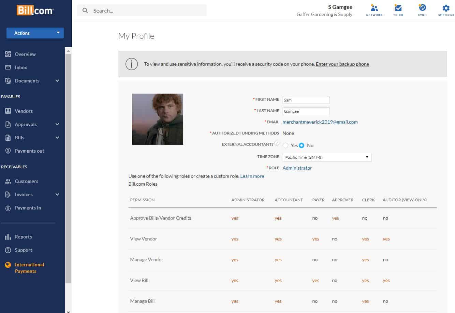
Task: Click the Customers people icon
Action: (x=8, y=181)
